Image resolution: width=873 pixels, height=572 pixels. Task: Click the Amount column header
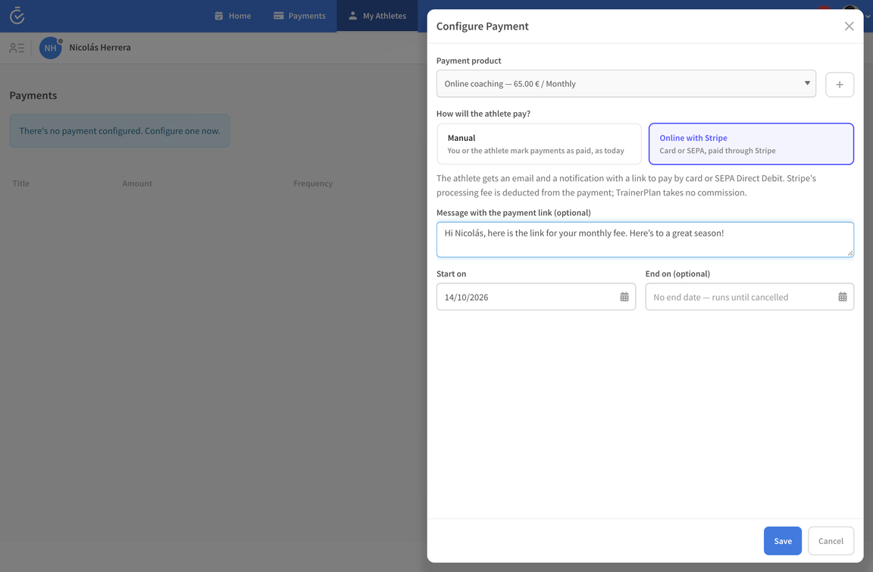[x=137, y=183]
